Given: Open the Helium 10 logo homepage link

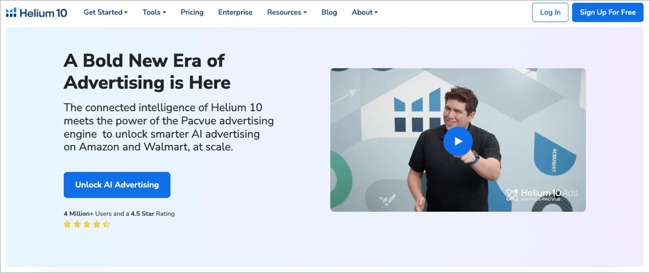Looking at the screenshot, I should coord(36,12).
